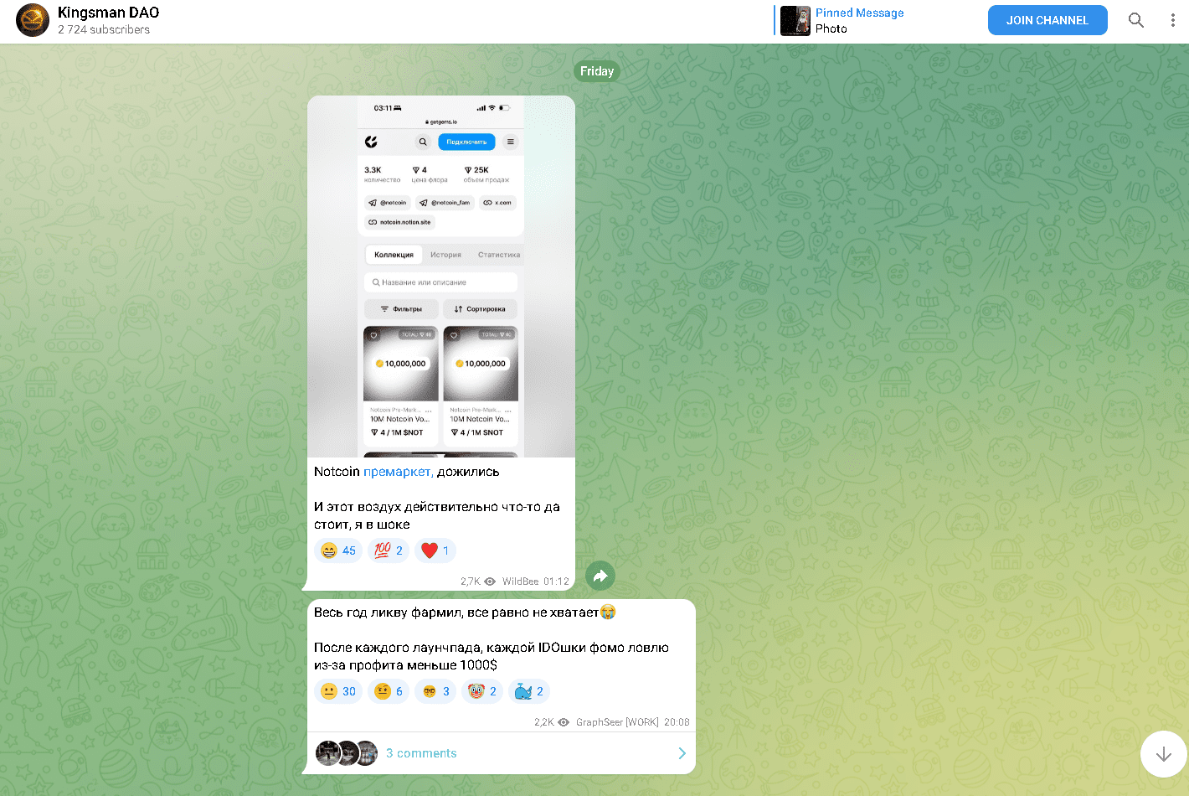The height and width of the screenshot is (796, 1189).
Task: Click the Friday date badge
Action: (596, 71)
